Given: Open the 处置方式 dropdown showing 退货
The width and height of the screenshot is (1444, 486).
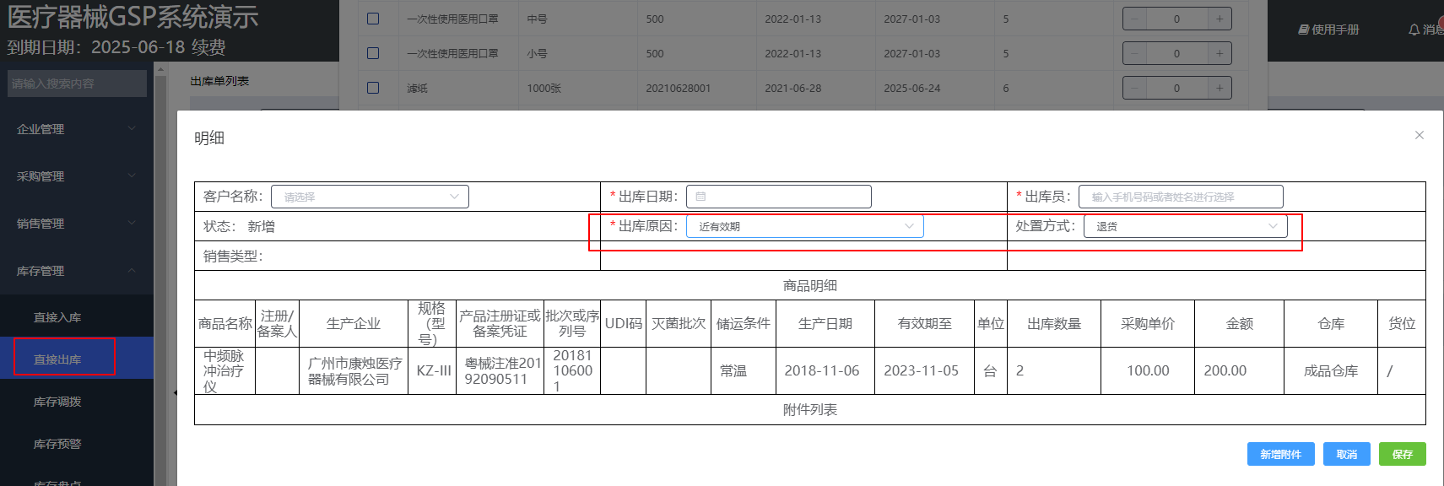Looking at the screenshot, I should pyautogui.click(x=1185, y=226).
